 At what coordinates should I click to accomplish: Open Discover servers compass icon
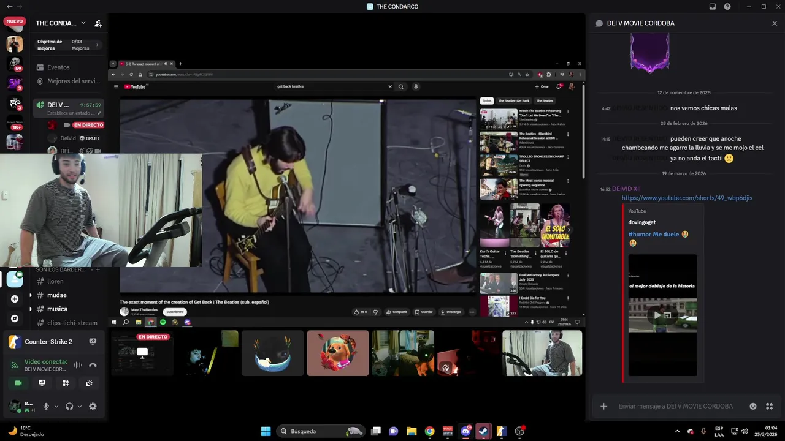pyautogui.click(x=15, y=318)
